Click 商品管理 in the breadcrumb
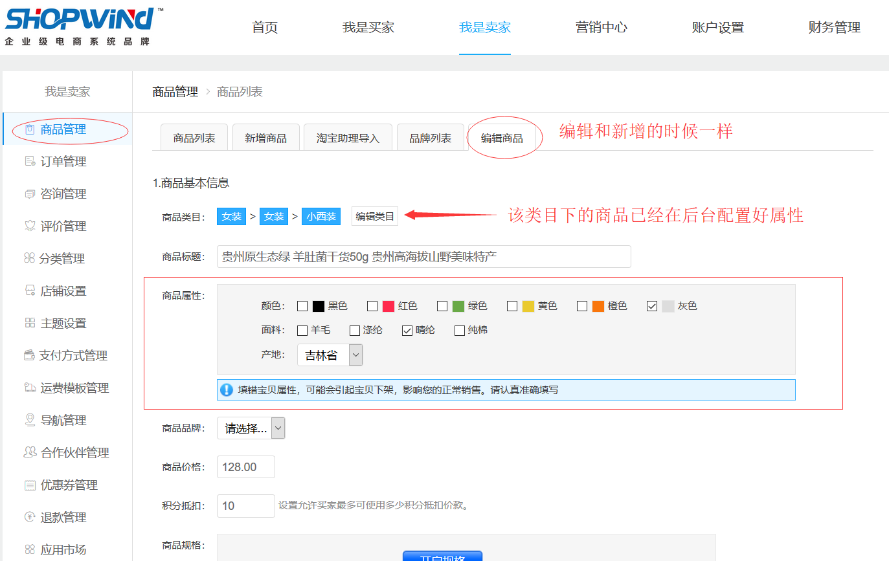Viewport: 889px width, 561px height. [x=175, y=92]
